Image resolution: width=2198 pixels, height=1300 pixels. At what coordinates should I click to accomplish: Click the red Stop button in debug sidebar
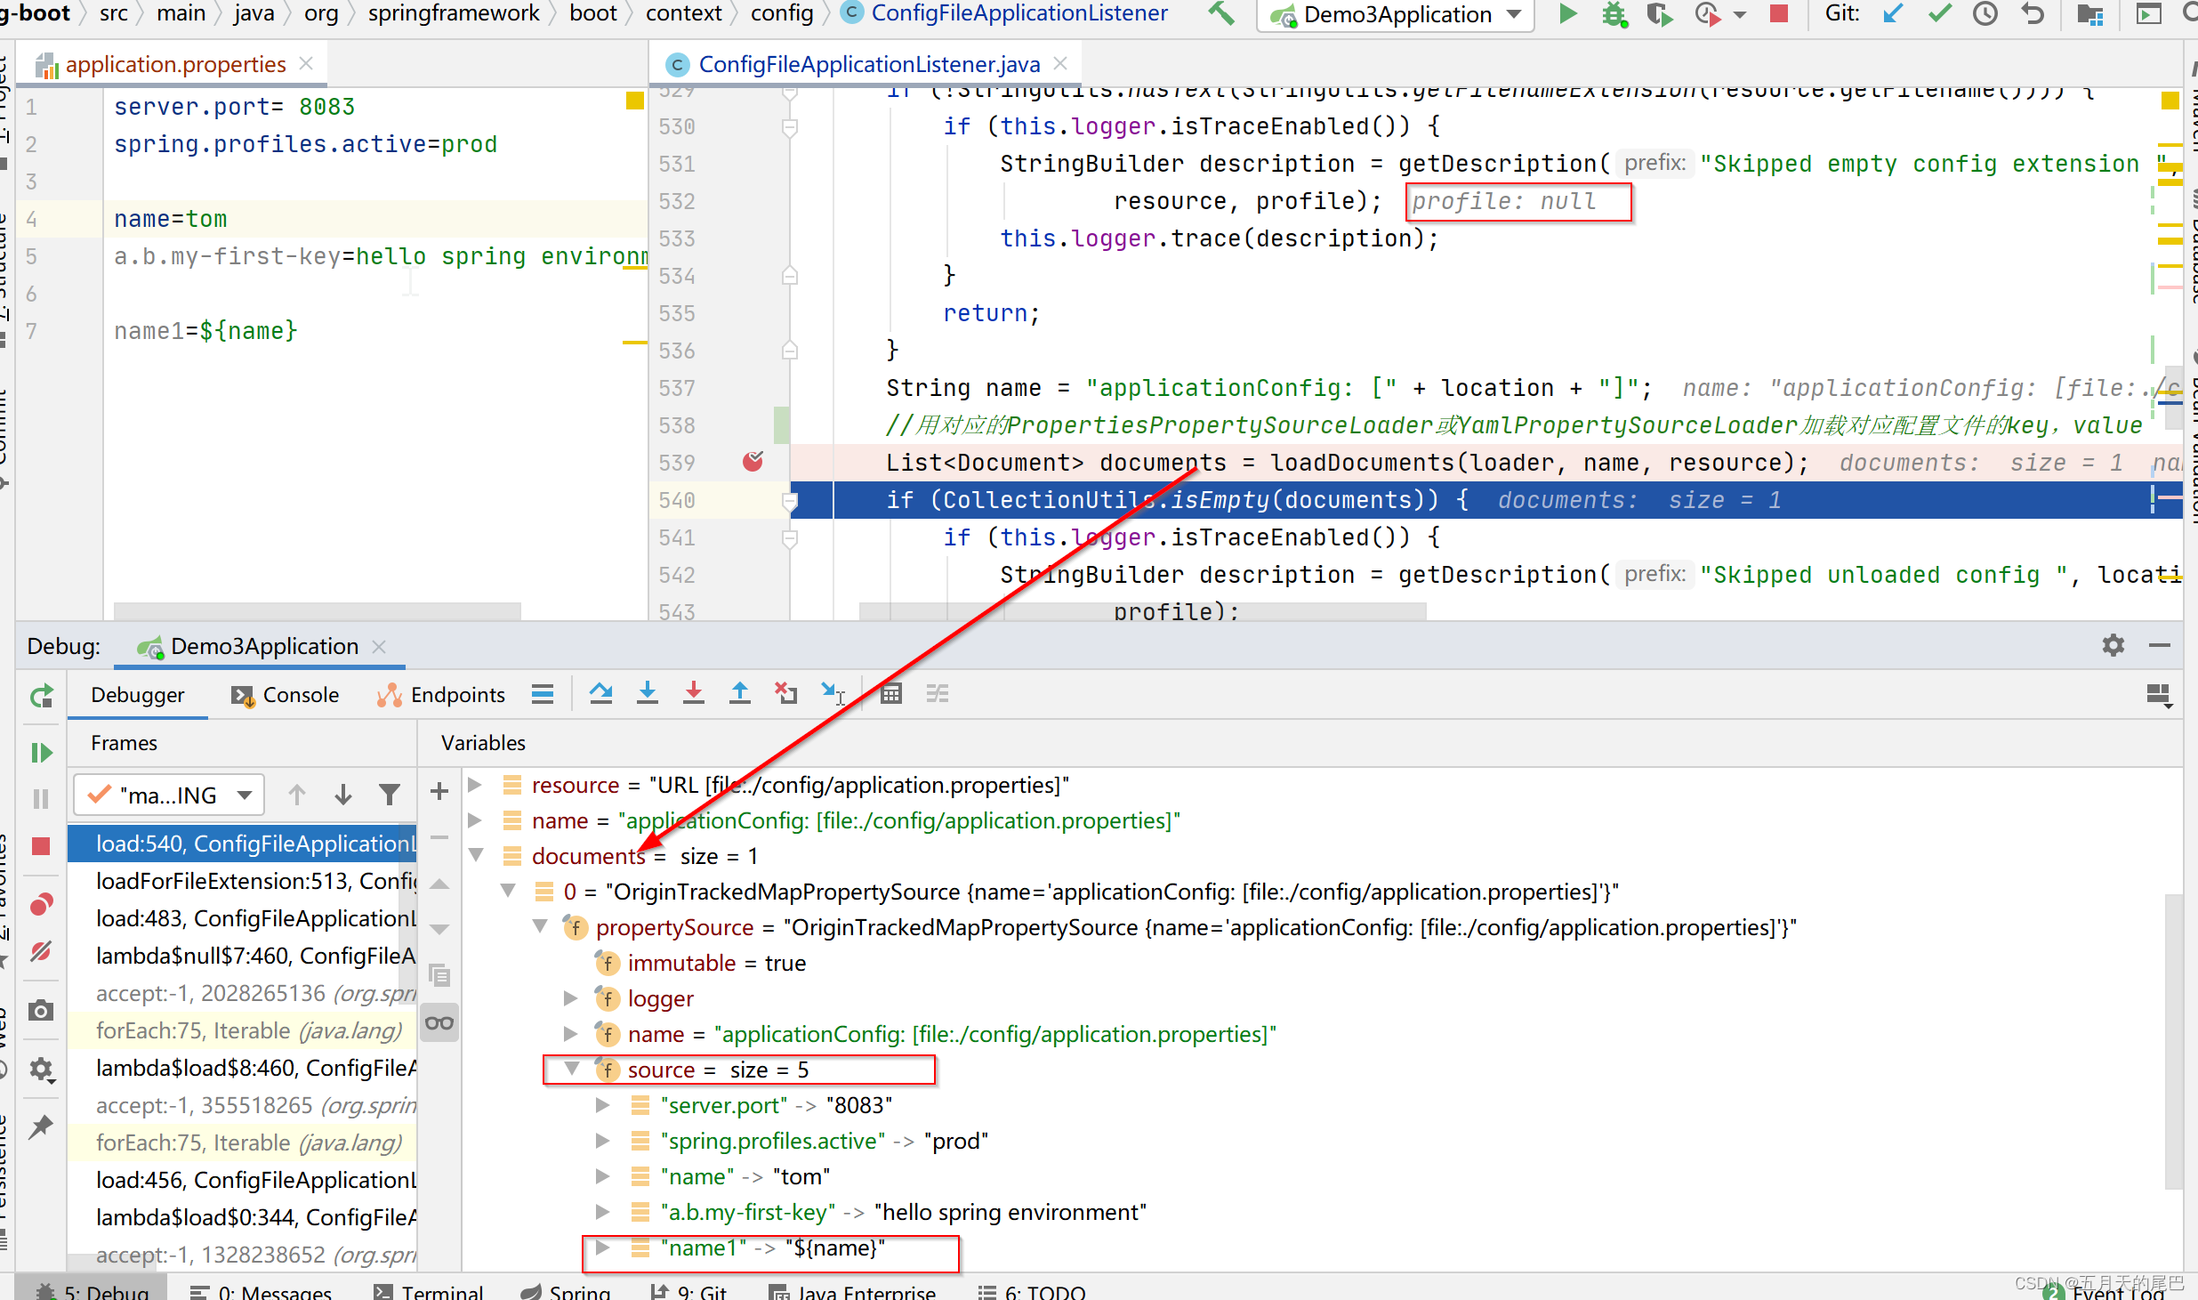click(x=41, y=846)
